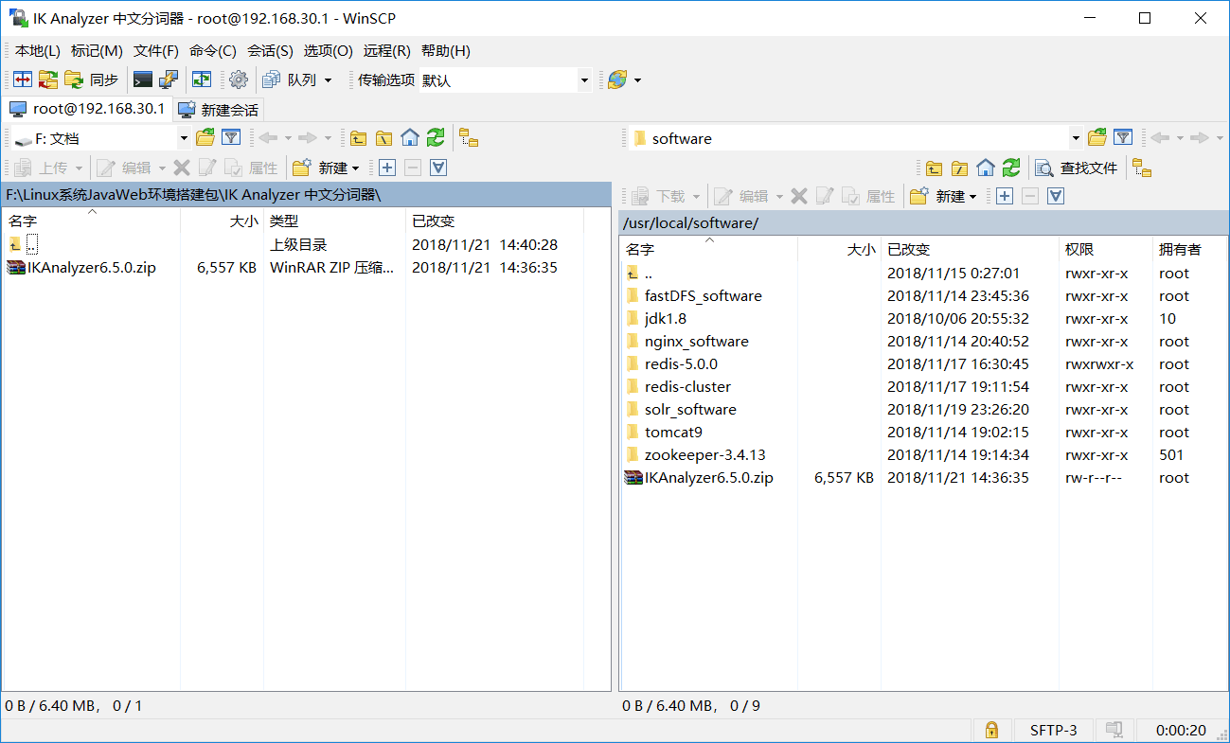The height and width of the screenshot is (743, 1230).
Task: Go to local home directory icon
Action: (x=409, y=138)
